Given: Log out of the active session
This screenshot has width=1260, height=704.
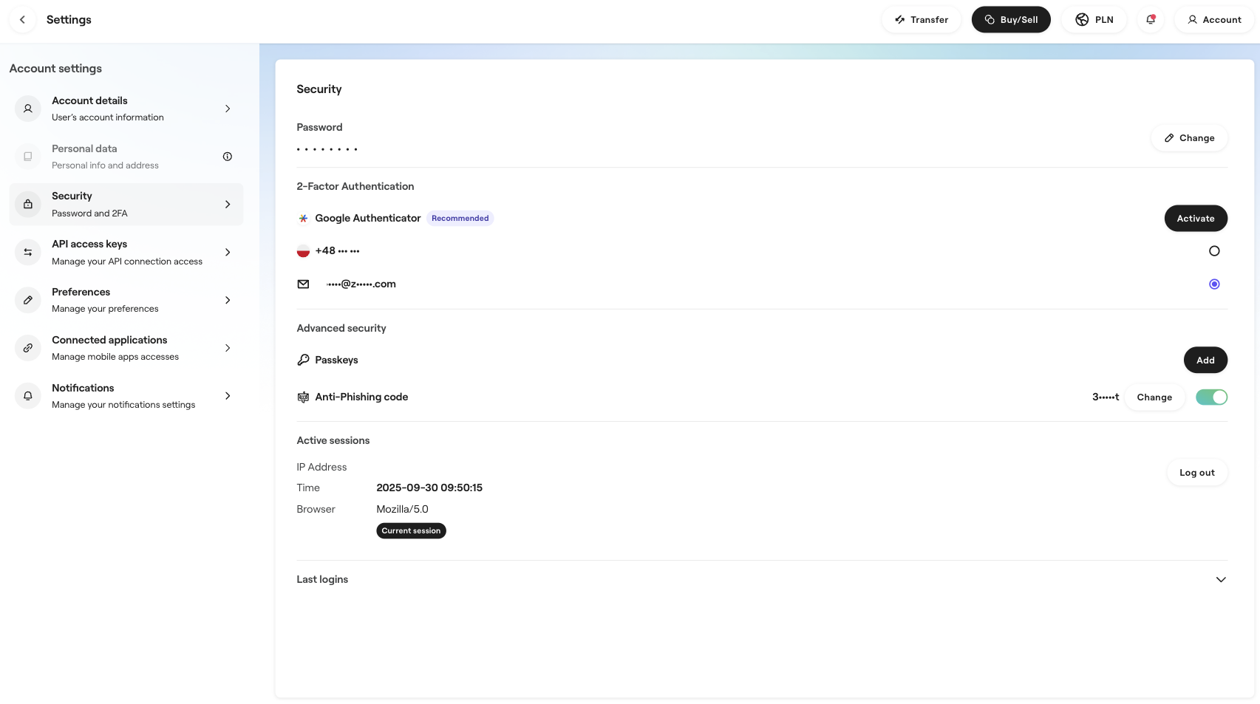Looking at the screenshot, I should pos(1196,472).
